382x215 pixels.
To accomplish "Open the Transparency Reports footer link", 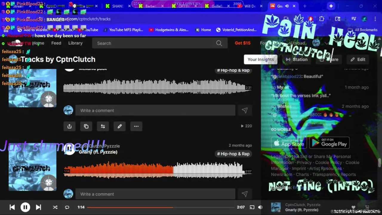I will click(334, 174).
